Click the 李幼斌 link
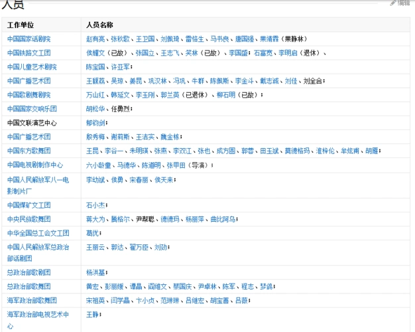Image resolution: width=415 pixels, height=332 pixels. [95, 180]
